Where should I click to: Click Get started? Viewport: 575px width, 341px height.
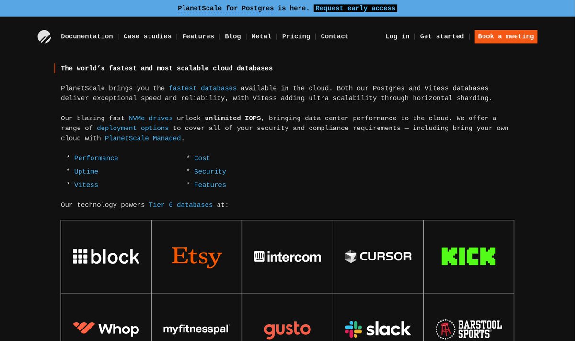[x=442, y=36]
